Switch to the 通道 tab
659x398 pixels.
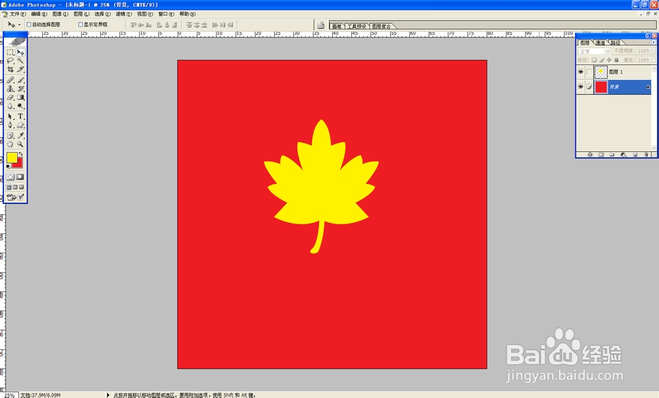pyautogui.click(x=600, y=43)
